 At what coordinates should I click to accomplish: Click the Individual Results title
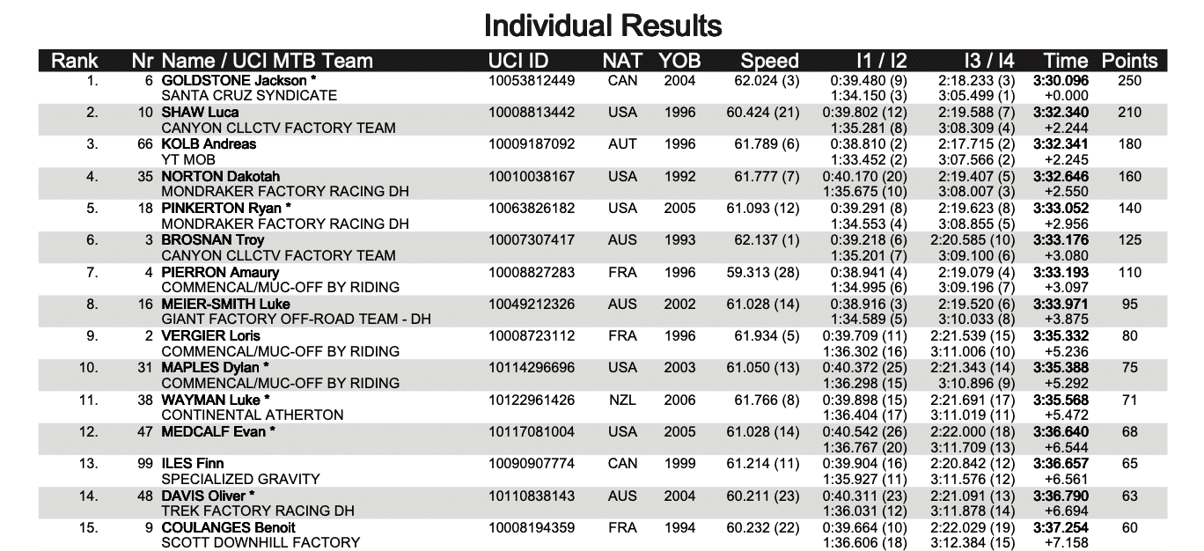[x=603, y=26]
